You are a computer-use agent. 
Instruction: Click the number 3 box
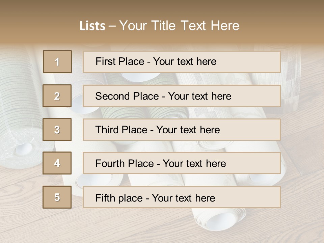[57, 130]
